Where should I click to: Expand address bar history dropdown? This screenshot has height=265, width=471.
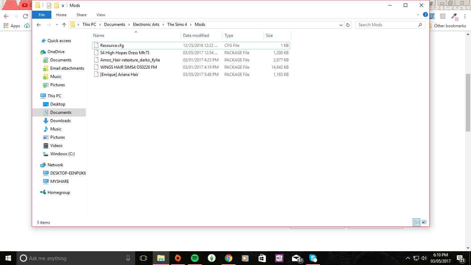tap(341, 25)
